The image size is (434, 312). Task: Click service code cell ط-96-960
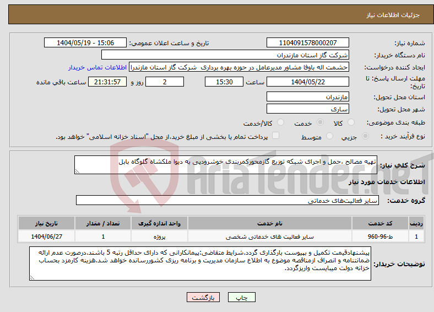point(381,236)
